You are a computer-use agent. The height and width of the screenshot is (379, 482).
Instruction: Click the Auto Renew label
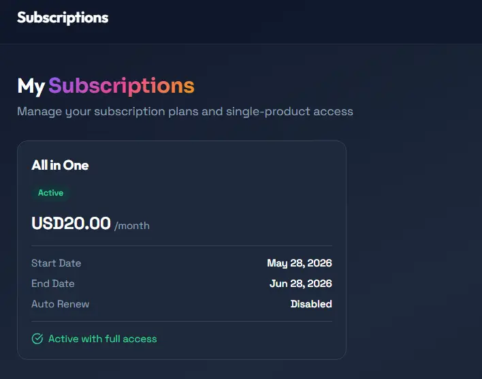[60, 304]
